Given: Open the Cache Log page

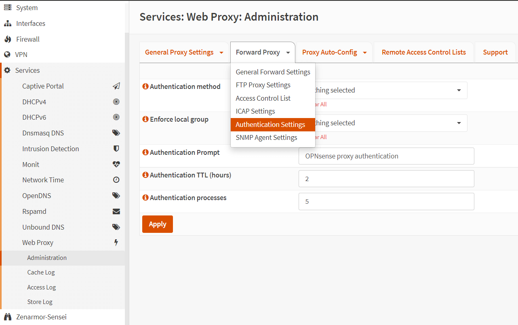Looking at the screenshot, I should (41, 272).
